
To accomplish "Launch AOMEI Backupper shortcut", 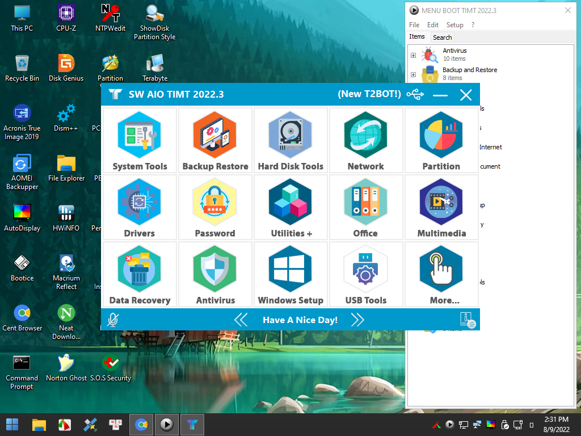I will tap(22, 172).
